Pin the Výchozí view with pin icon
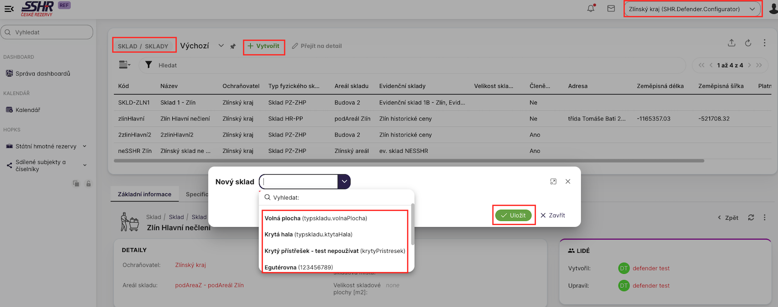Screen dimensions: 778x307 click(233, 46)
